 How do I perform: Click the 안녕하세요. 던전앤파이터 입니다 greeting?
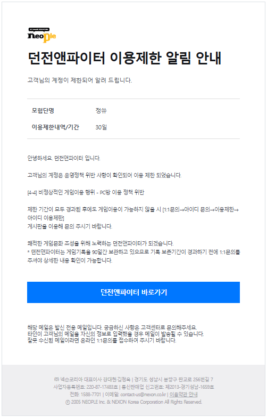coord(64,158)
